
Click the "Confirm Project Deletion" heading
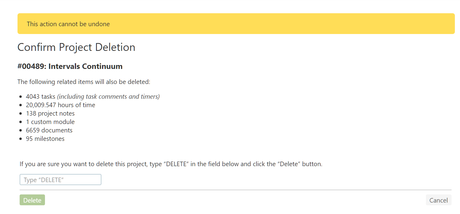point(76,47)
